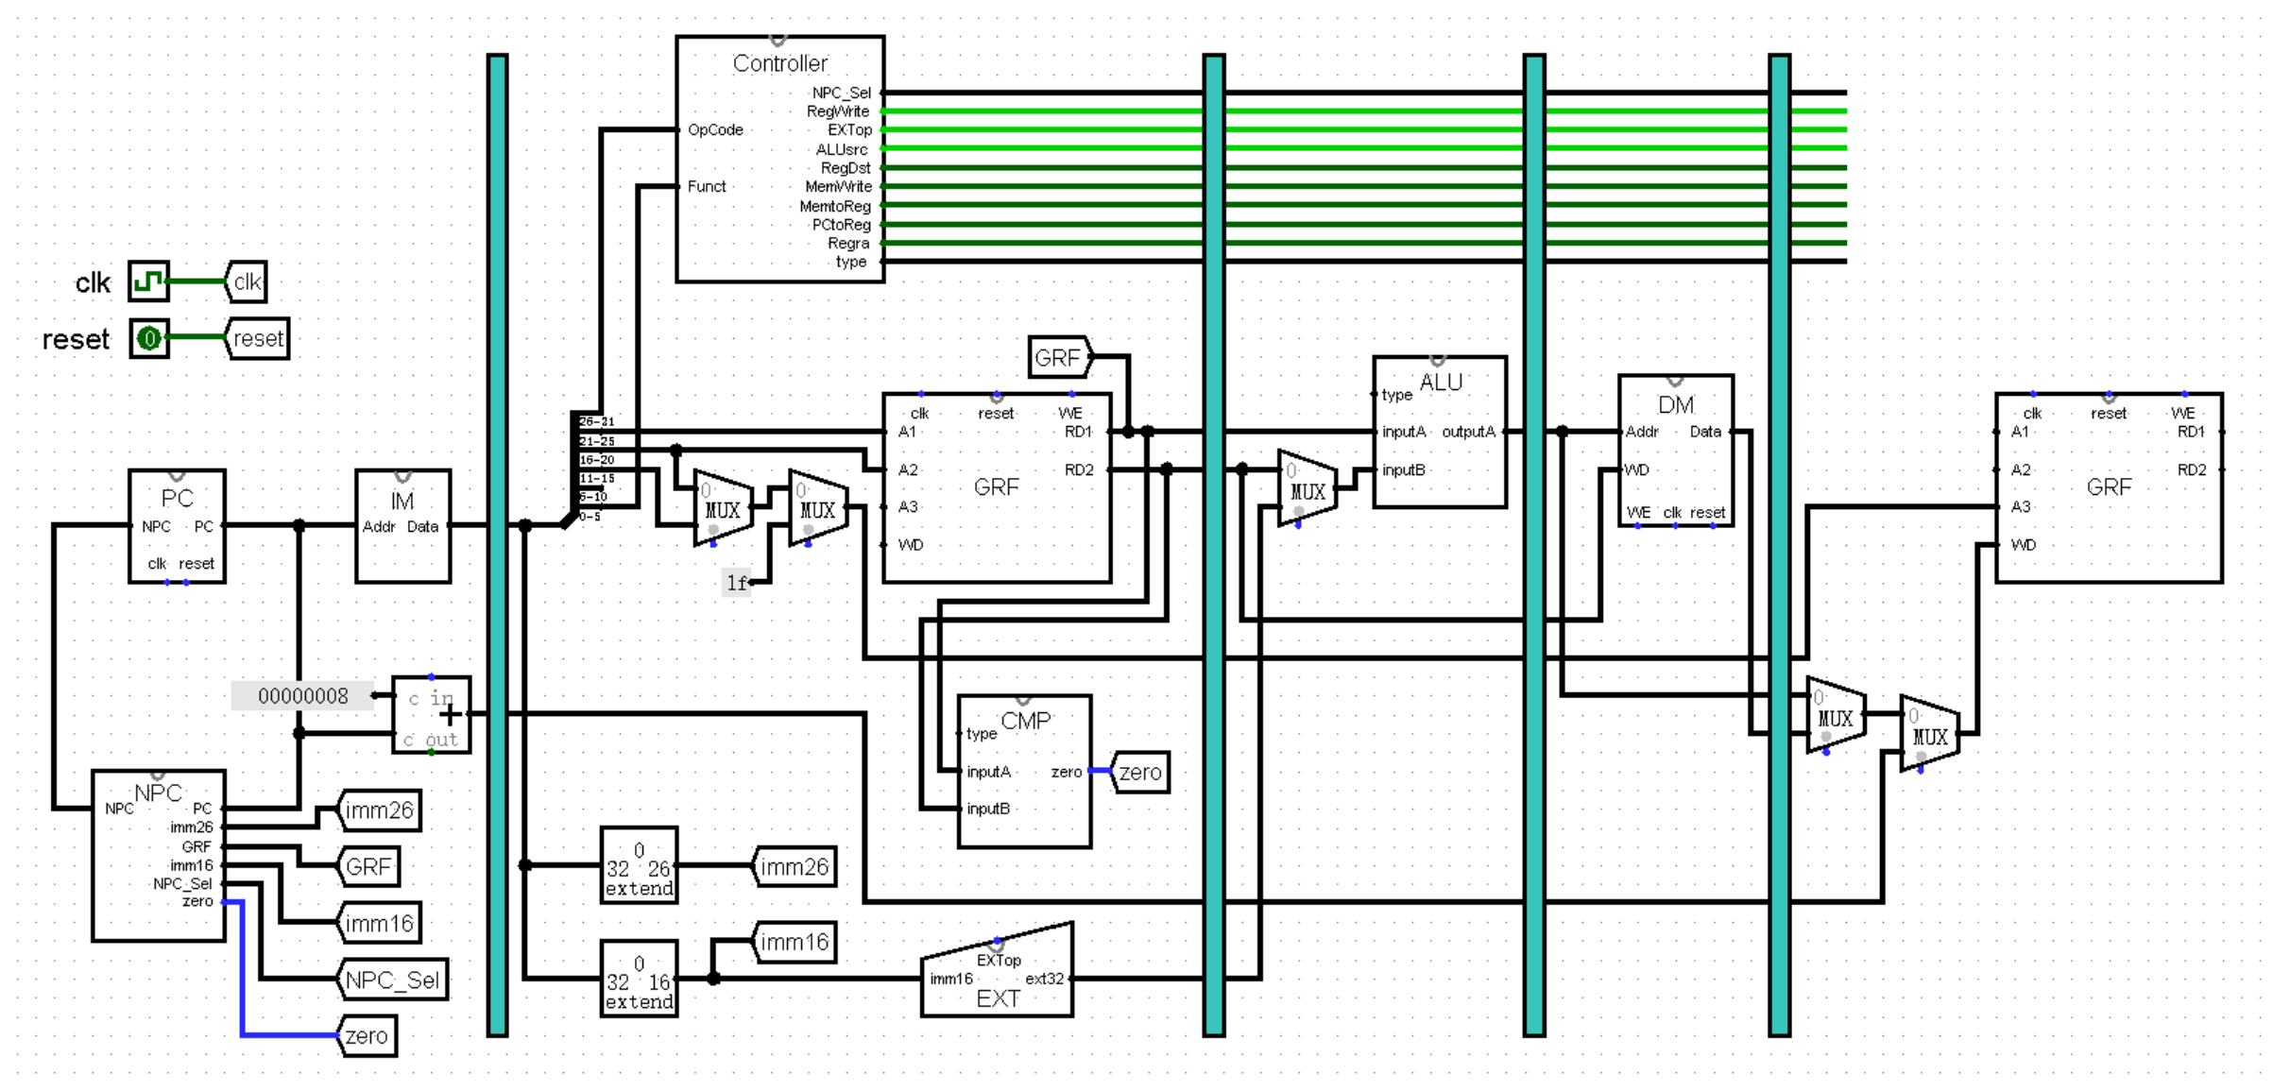Toggle the clk clock input pin
2273x1091 pixels.
[148, 281]
